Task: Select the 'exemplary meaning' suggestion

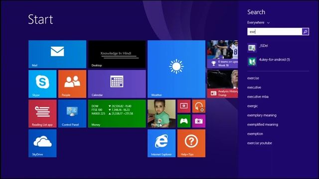Action: pyautogui.click(x=262, y=115)
